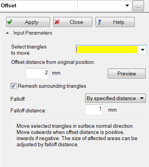Click the Input Parameters header label

33,33
